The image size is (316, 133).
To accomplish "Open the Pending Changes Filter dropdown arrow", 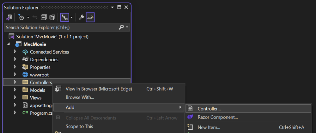I will tap(28, 17).
